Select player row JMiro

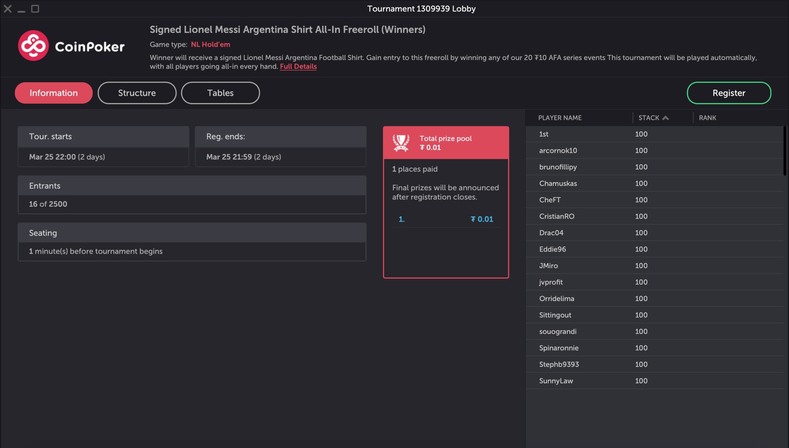(654, 266)
